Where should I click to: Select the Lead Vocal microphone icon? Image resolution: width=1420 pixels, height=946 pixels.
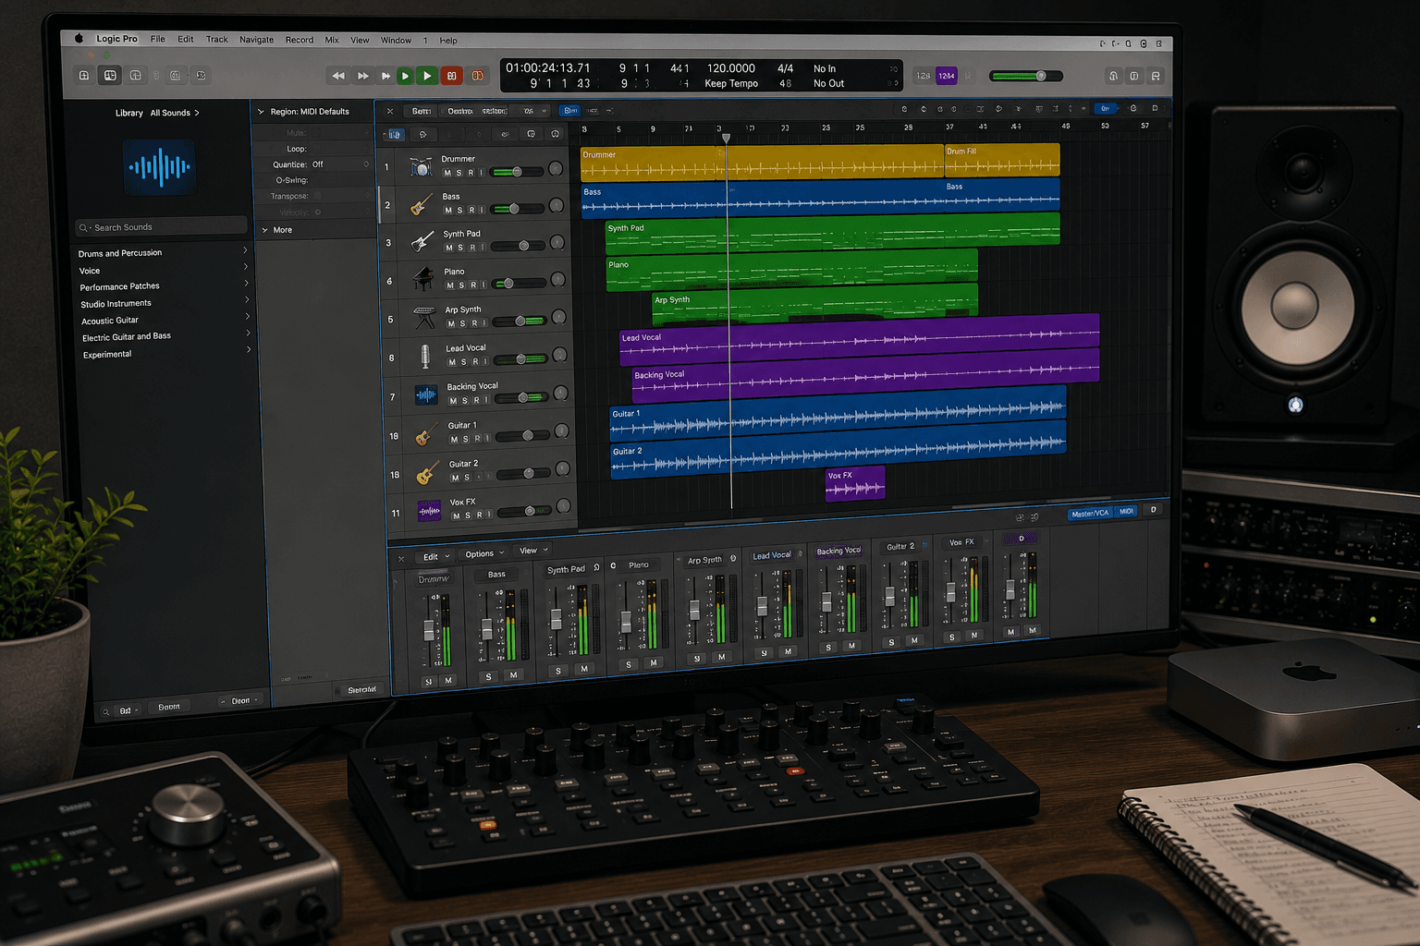coord(425,356)
